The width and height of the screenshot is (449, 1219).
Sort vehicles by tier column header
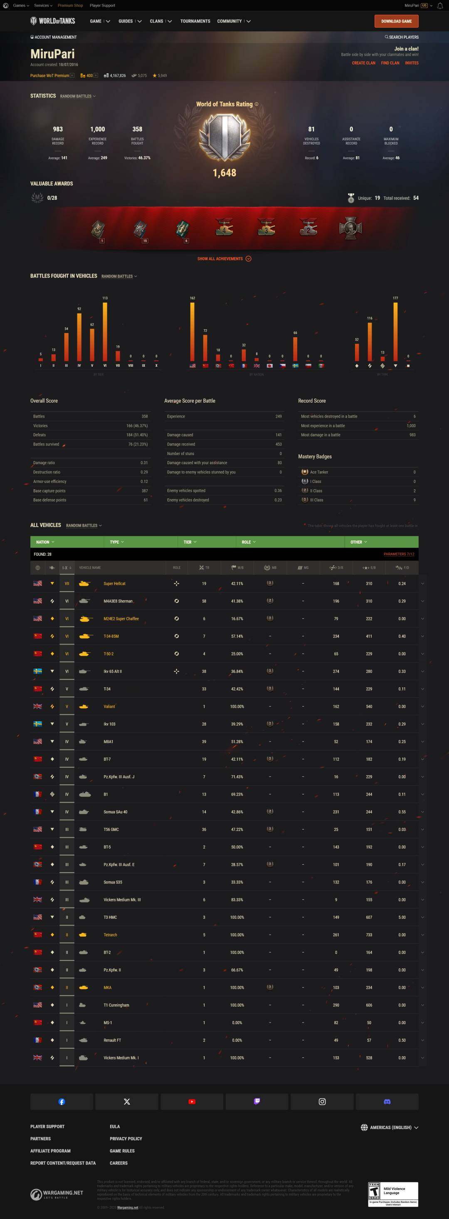tap(67, 567)
